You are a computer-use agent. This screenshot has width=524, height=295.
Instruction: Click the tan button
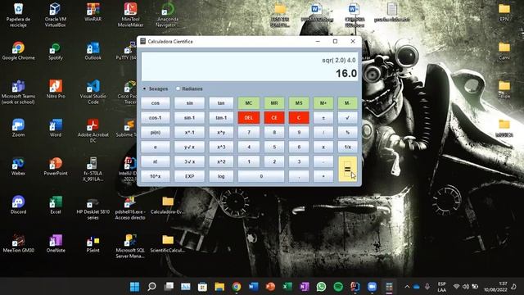221,103
